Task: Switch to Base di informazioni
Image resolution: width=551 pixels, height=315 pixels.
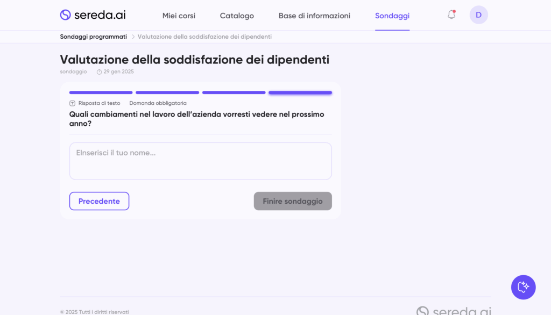Action: (314, 16)
